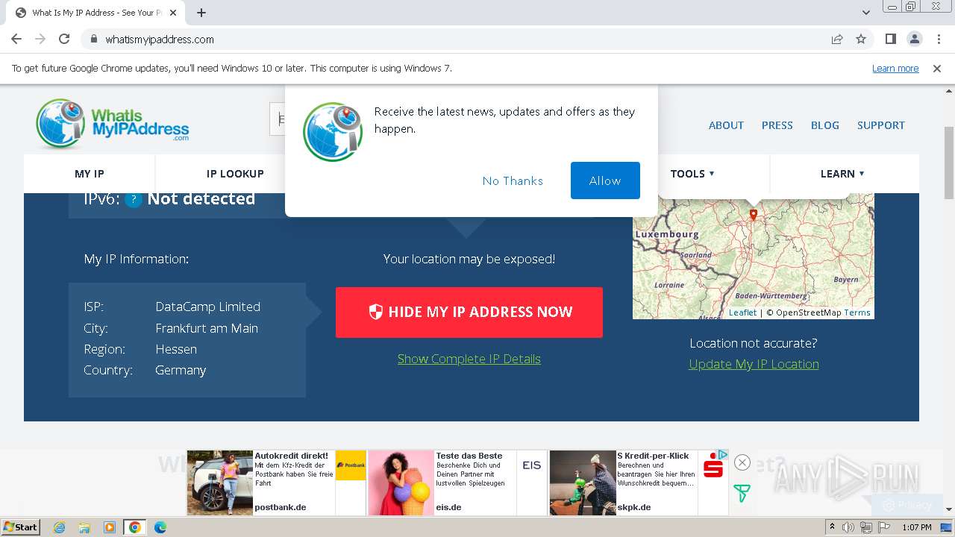This screenshot has height=537, width=955.
Task: Click the DataCamp Limited ISP value
Action: click(208, 307)
